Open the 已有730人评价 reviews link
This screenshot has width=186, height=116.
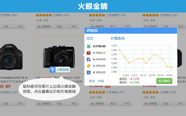coord(9,15)
